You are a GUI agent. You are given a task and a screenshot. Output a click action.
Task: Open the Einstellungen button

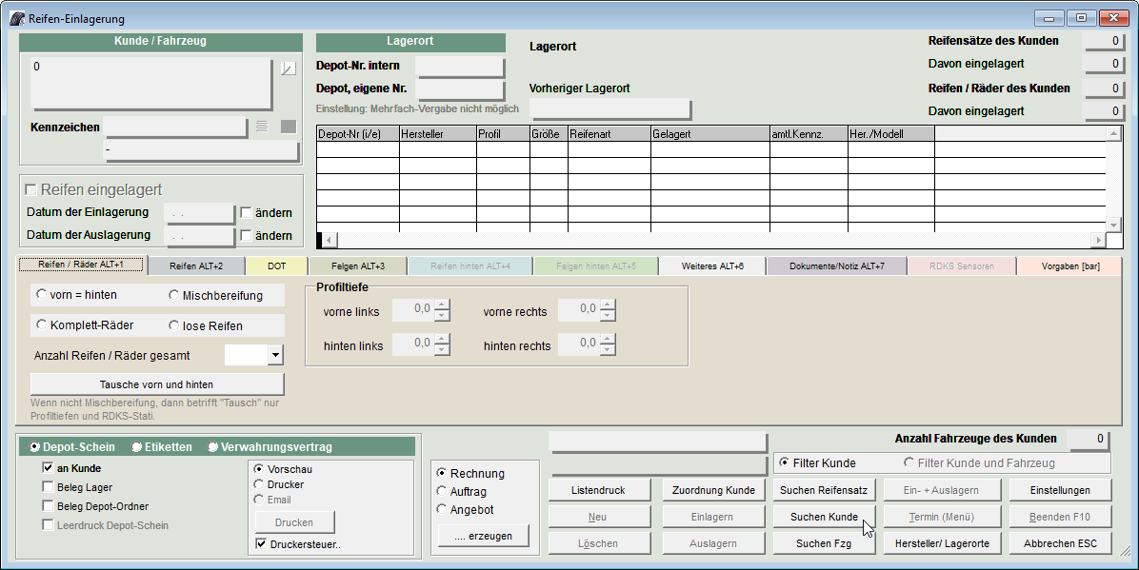[x=1060, y=490]
